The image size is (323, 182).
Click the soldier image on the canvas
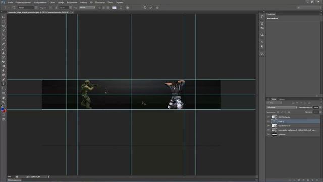pos(87,94)
